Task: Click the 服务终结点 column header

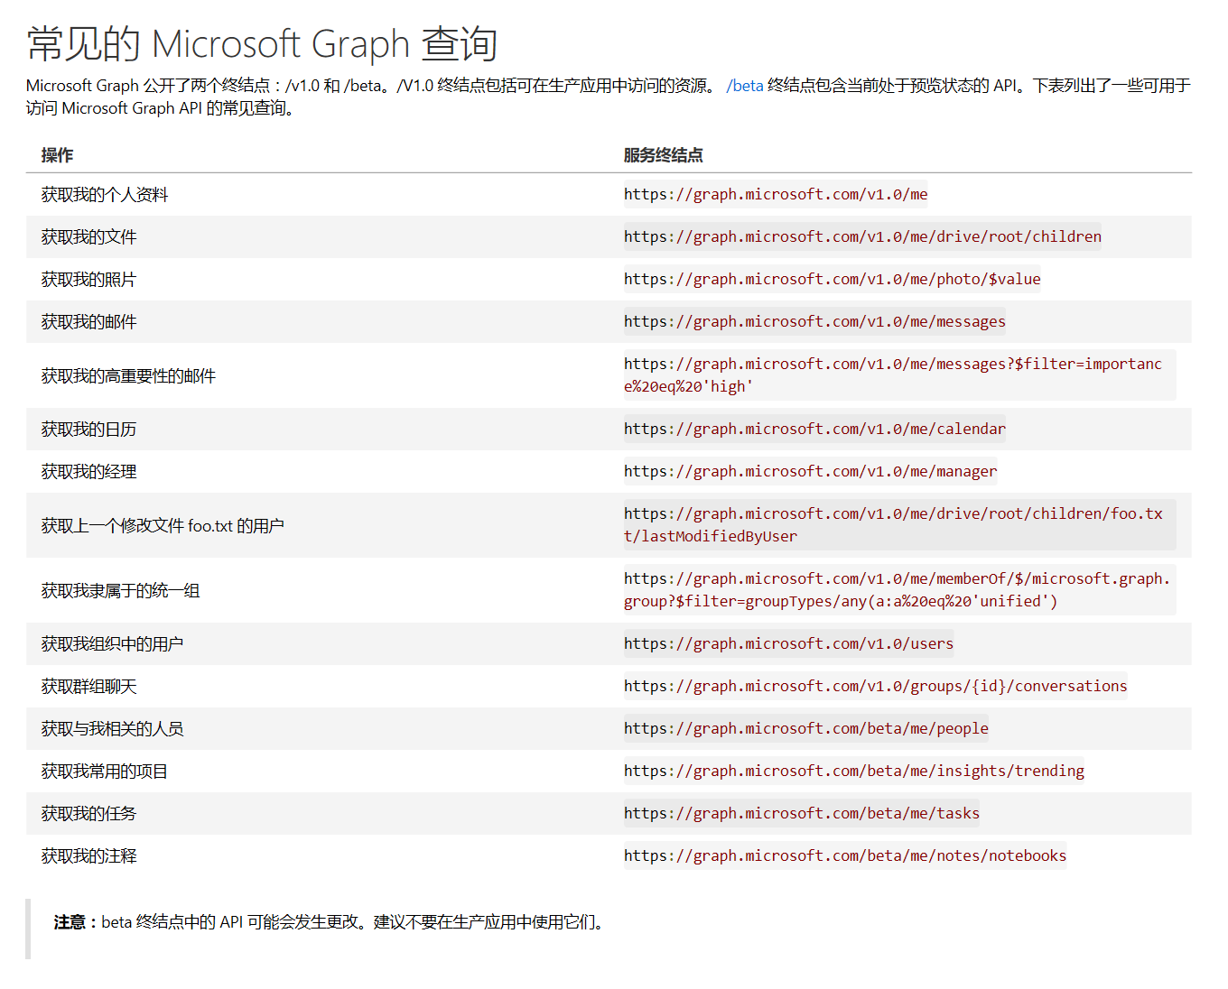Action: tap(663, 155)
